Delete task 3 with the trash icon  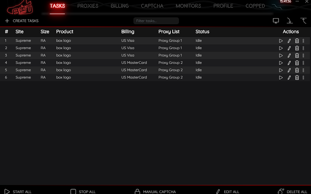click(297, 56)
